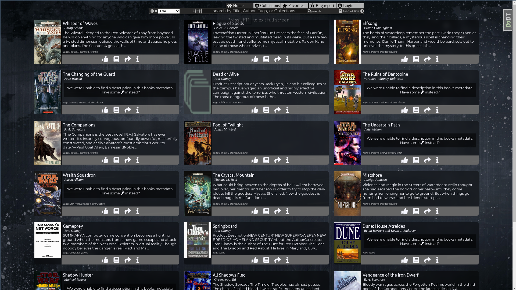The height and width of the screenshot is (290, 516).
Task: Open the Collections tab
Action: pyautogui.click(x=267, y=6)
